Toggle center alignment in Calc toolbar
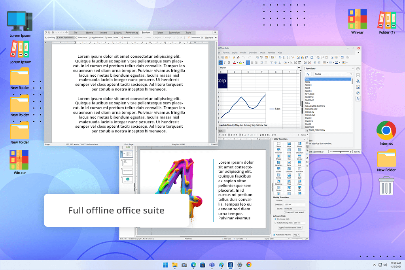This screenshot has height=270, width=405. [x=252, y=62]
